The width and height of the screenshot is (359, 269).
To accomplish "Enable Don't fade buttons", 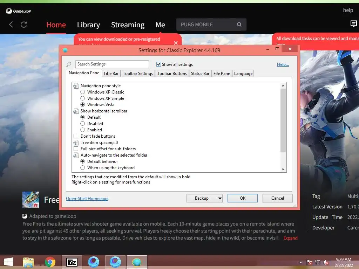I will (76, 136).
